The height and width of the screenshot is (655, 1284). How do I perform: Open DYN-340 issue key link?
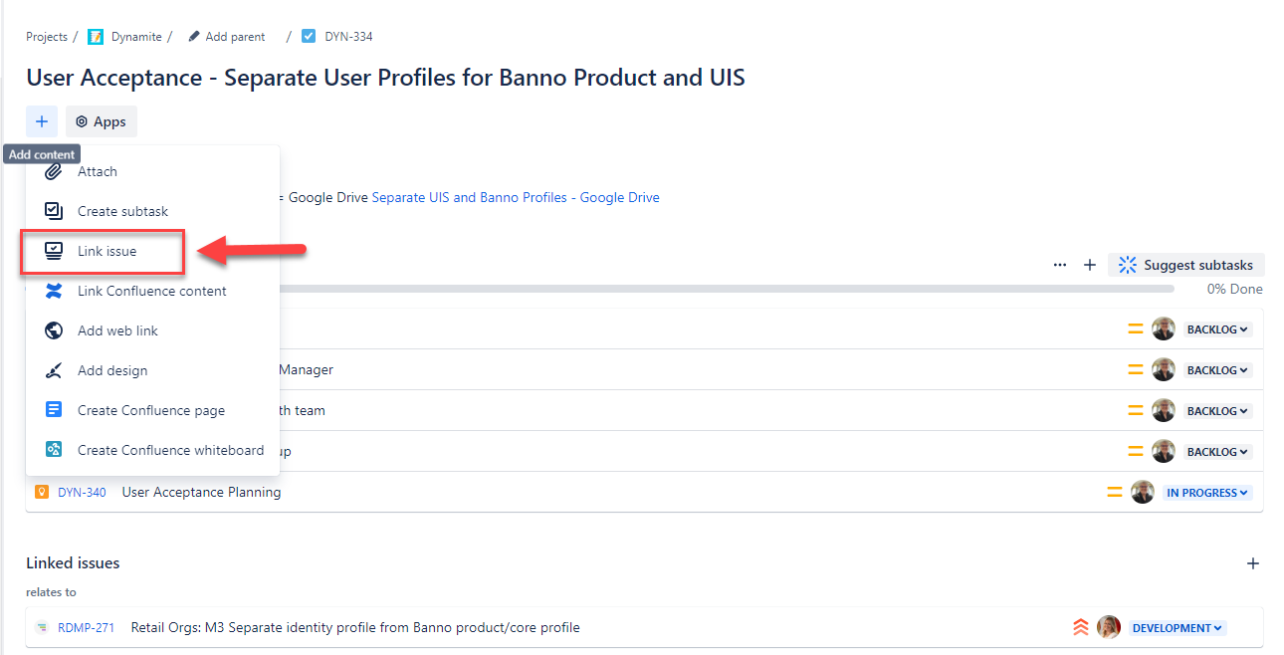(82, 492)
